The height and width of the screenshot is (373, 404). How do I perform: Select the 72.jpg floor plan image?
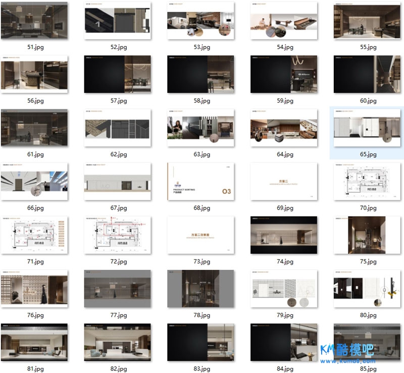pyautogui.click(x=118, y=235)
